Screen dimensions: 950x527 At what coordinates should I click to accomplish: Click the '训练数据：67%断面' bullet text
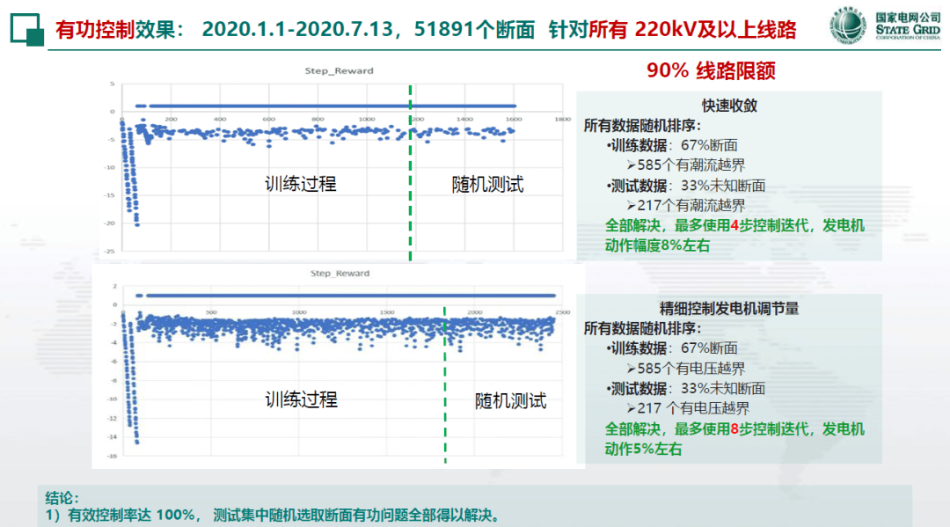(674, 145)
